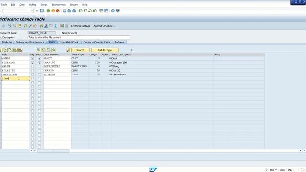
Task: Click the Display Object List hierarchy icon
Action: point(41,26)
